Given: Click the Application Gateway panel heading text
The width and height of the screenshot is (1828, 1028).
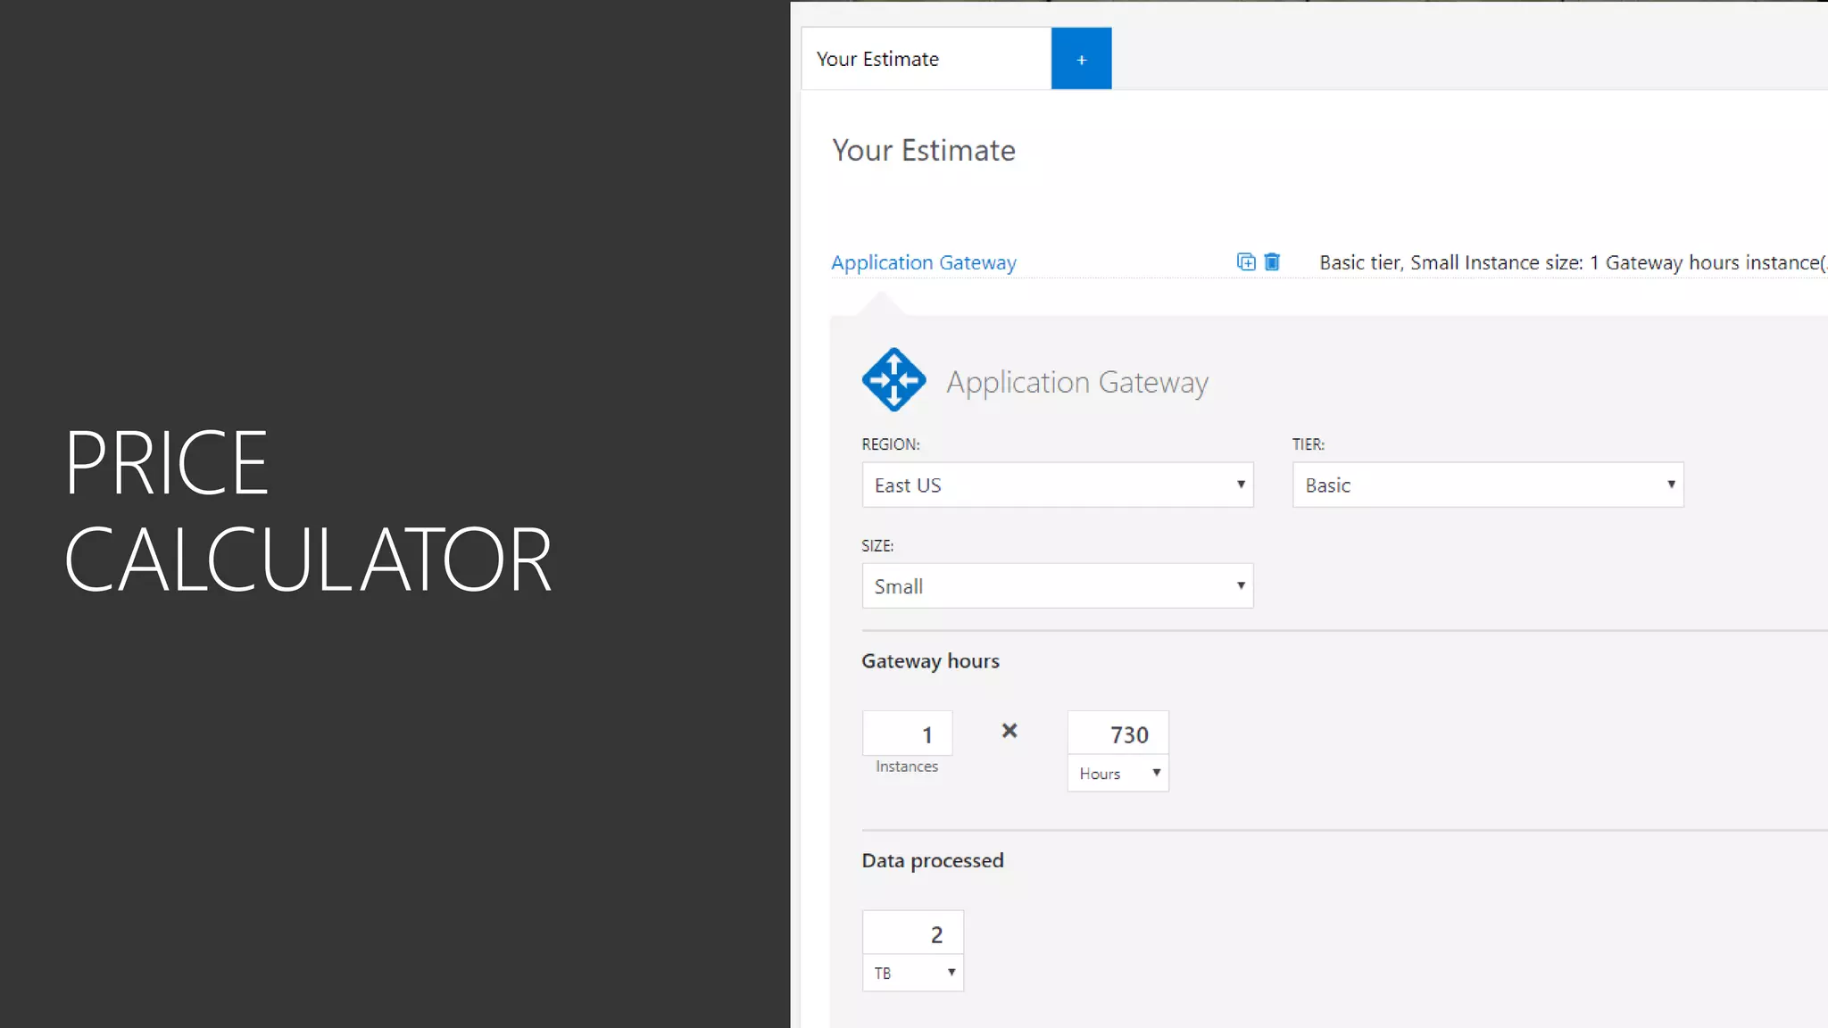Looking at the screenshot, I should [1076, 382].
